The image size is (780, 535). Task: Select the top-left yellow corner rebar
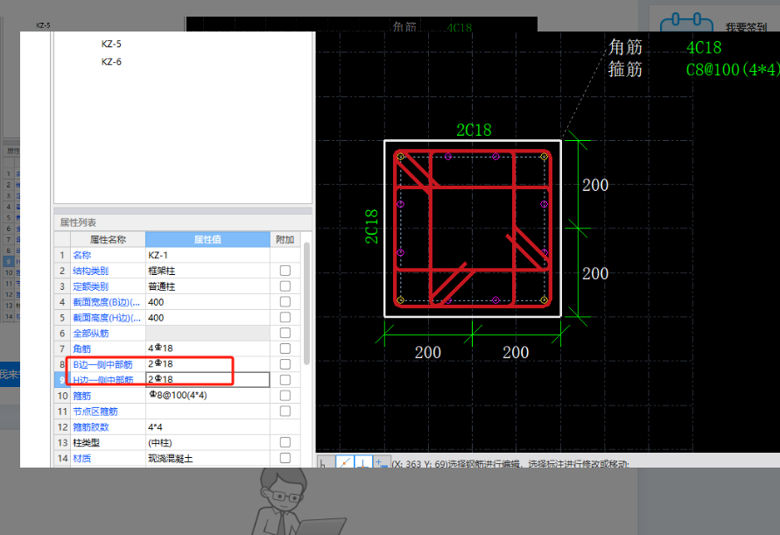[x=401, y=157]
